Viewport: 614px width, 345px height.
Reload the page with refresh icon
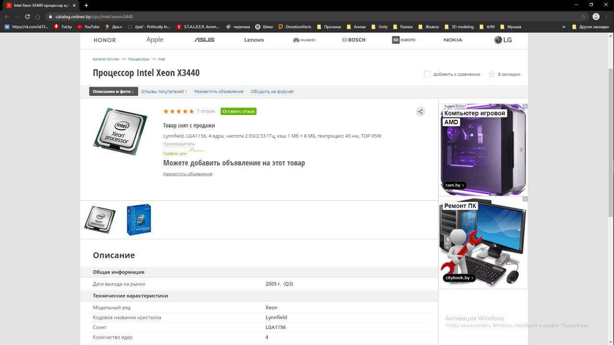(27, 16)
